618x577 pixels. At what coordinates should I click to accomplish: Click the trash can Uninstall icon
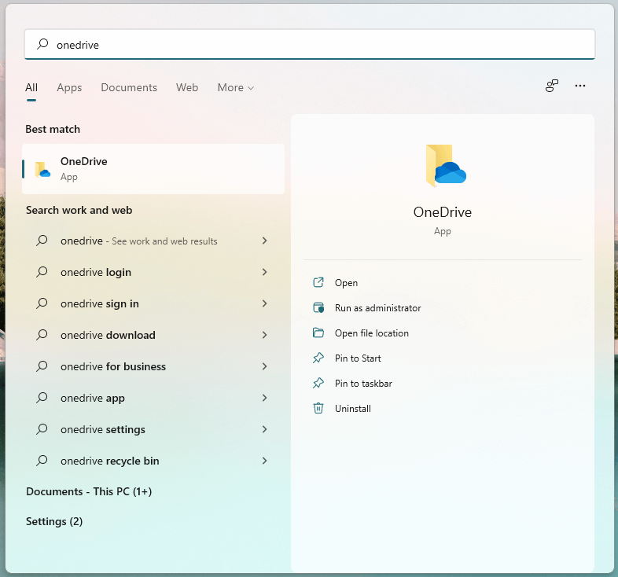(318, 408)
